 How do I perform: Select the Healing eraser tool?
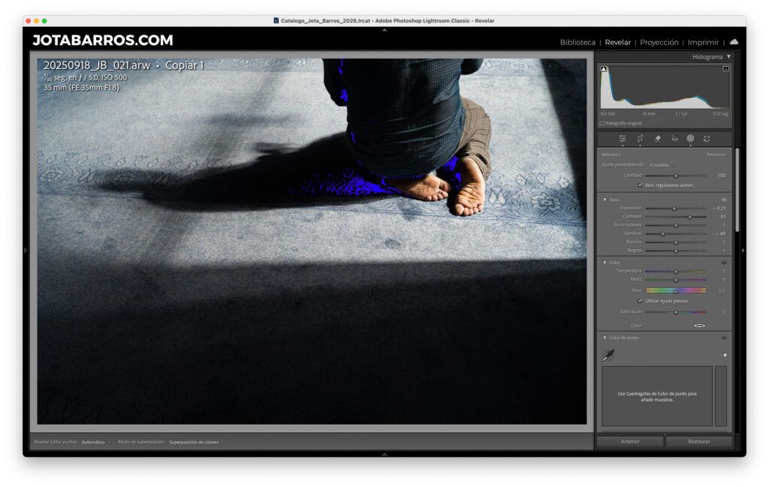(x=657, y=139)
